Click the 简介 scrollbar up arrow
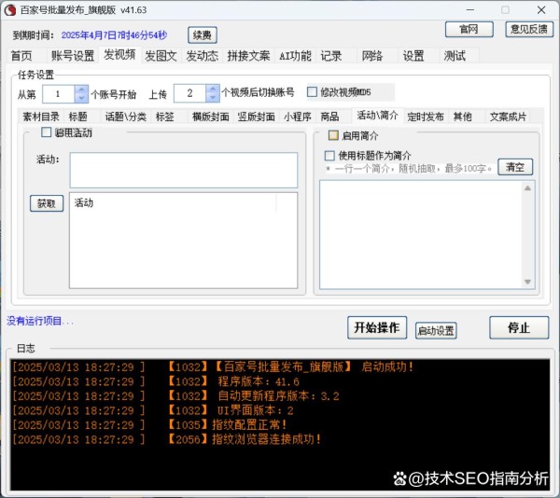560x498 pixels. pyautogui.click(x=527, y=188)
